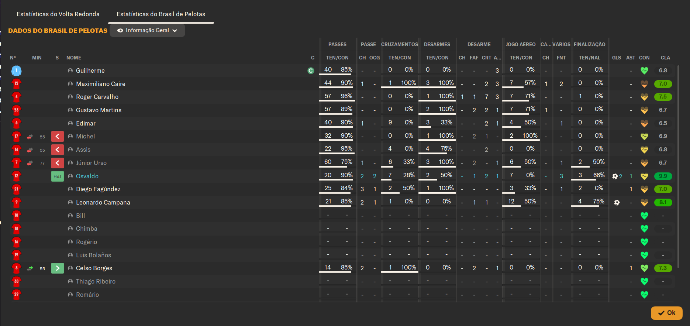Image resolution: width=690 pixels, height=326 pixels.
Task: Open Osvaldo's player profile link
Action: pyautogui.click(x=87, y=176)
